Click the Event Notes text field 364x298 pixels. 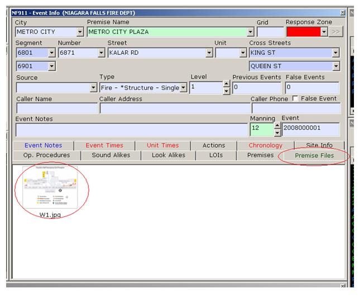(132, 130)
